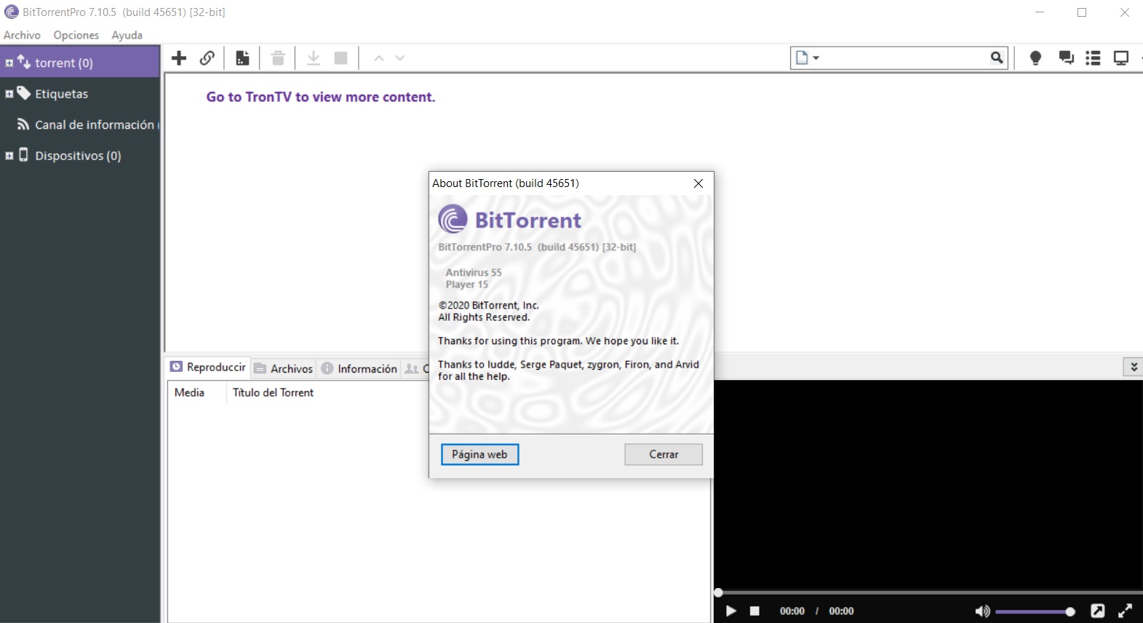This screenshot has height=623, width=1143.
Task: Close the About BitTorrent dialog with X
Action: point(698,183)
